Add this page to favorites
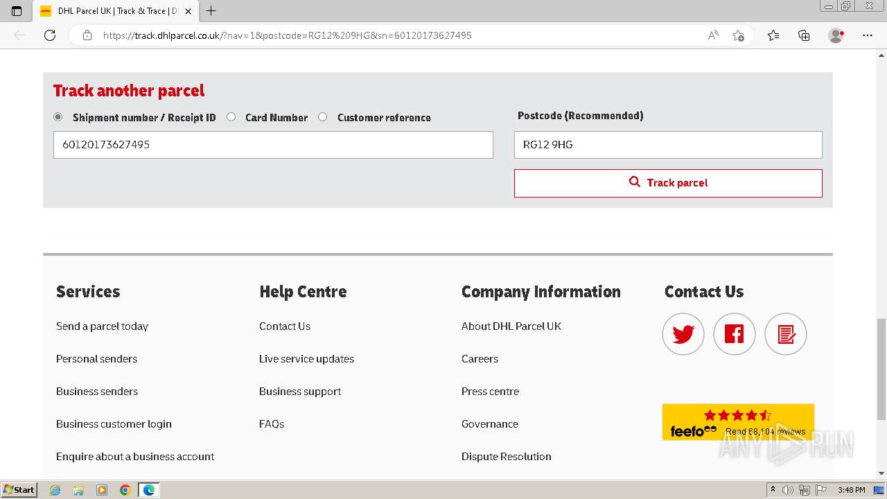 coord(738,35)
